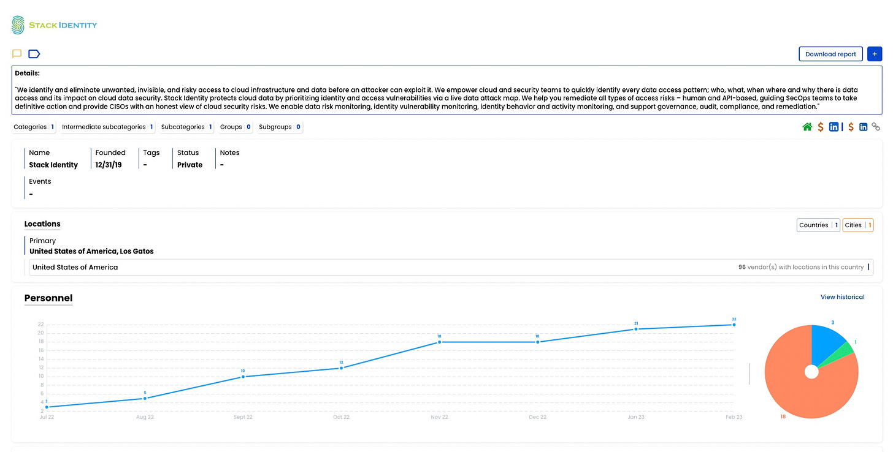Viewport: 893px width, 452px height.
Task: Select the Sept 22 data point valued 10
Action: (243, 377)
